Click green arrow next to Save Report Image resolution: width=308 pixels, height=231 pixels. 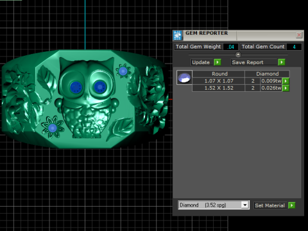(282, 62)
